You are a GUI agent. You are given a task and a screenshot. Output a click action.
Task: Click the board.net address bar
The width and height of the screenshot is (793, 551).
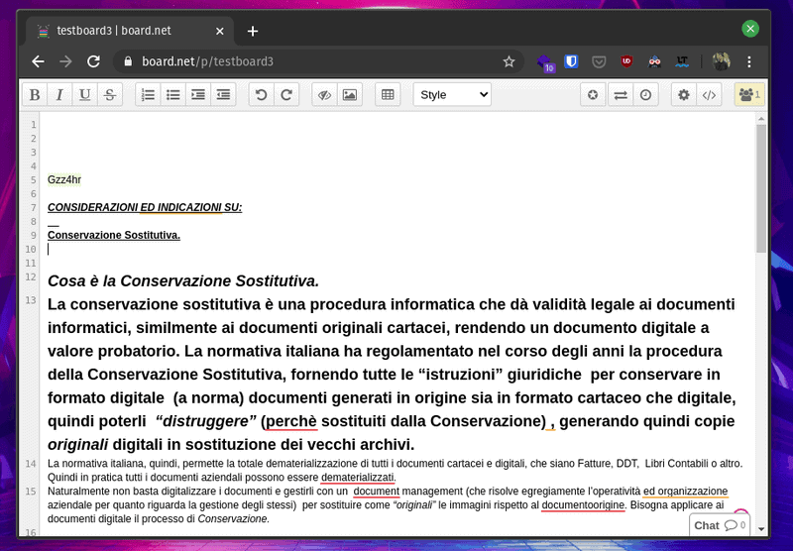(317, 61)
